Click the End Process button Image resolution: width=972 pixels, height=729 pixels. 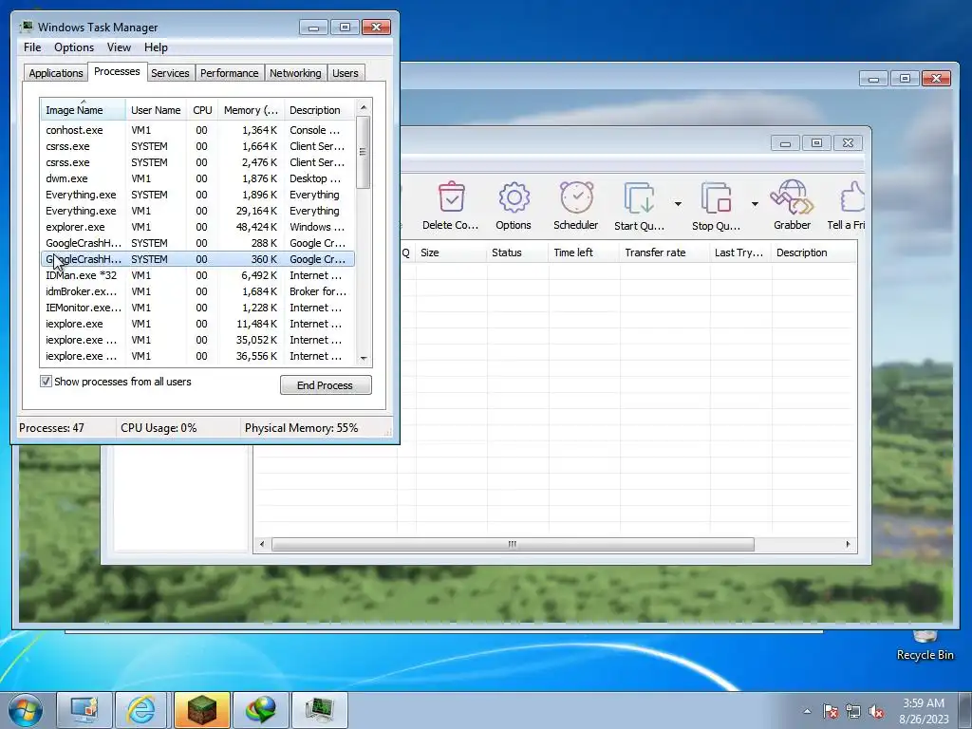pos(326,385)
